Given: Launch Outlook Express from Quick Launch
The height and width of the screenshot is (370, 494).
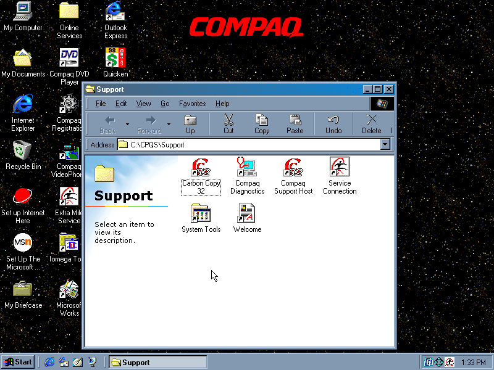Looking at the screenshot, I should 64,362.
